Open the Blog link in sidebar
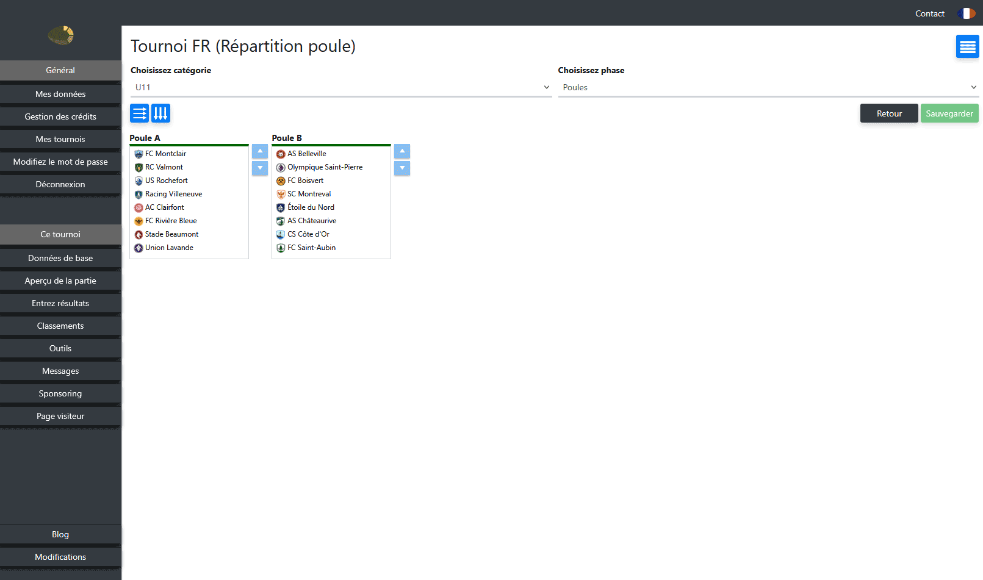Image resolution: width=983 pixels, height=580 pixels. point(60,534)
